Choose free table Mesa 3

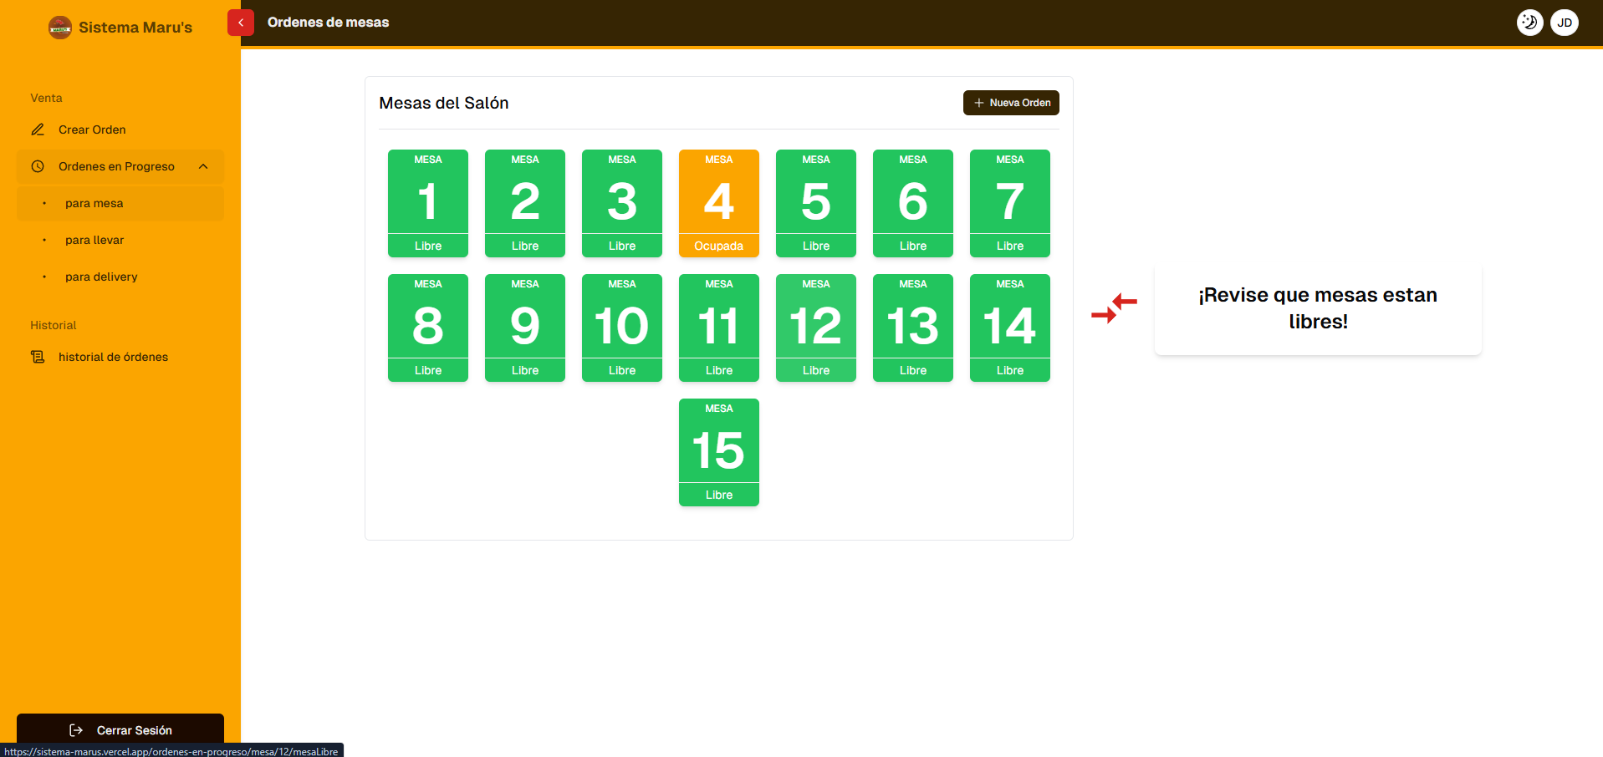622,203
